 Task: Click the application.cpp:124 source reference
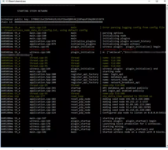point(43,113)
